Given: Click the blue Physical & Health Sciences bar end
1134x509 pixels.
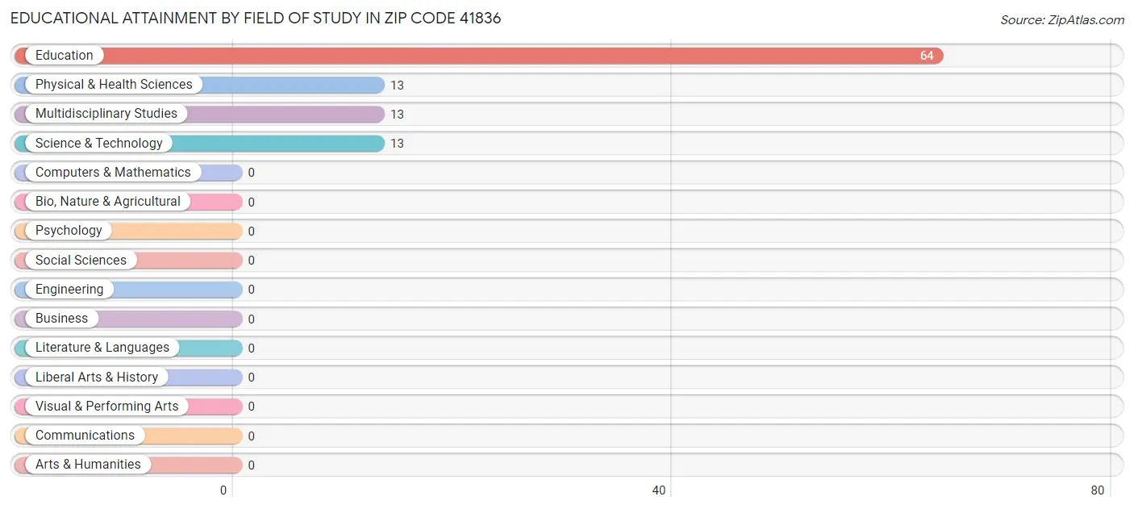Looking at the screenshot, I should tap(377, 85).
